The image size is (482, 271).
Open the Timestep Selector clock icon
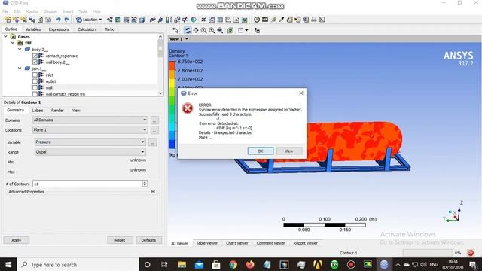(257, 20)
